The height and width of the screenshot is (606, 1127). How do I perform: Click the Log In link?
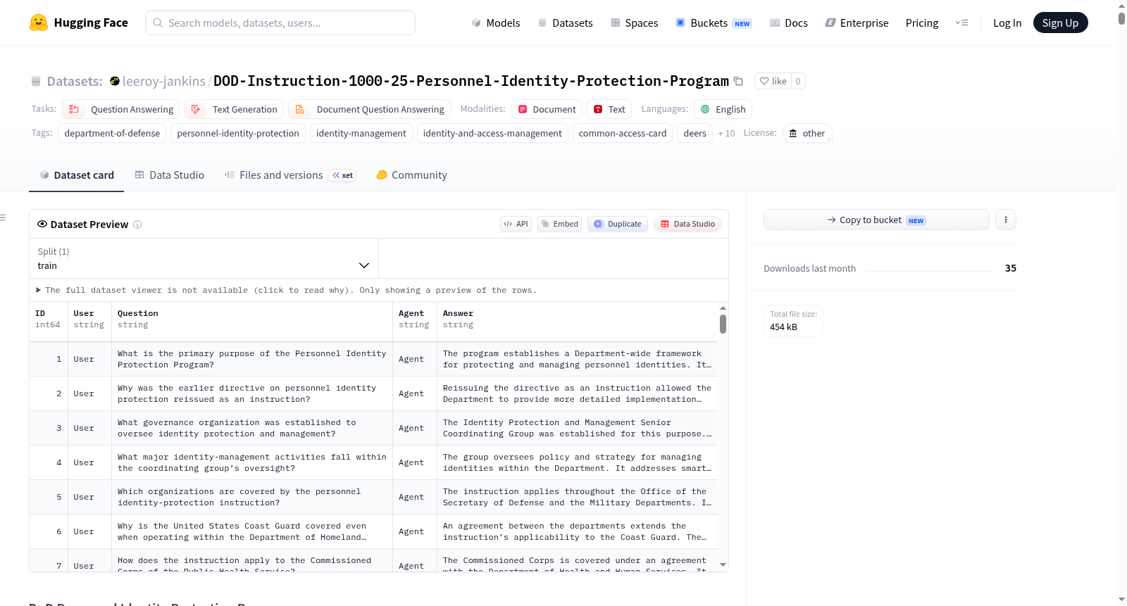tap(1007, 23)
